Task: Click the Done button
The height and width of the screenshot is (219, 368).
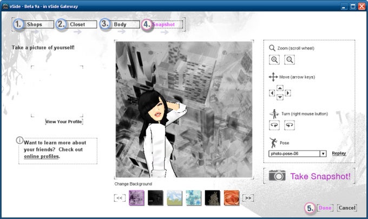Action: (x=325, y=208)
